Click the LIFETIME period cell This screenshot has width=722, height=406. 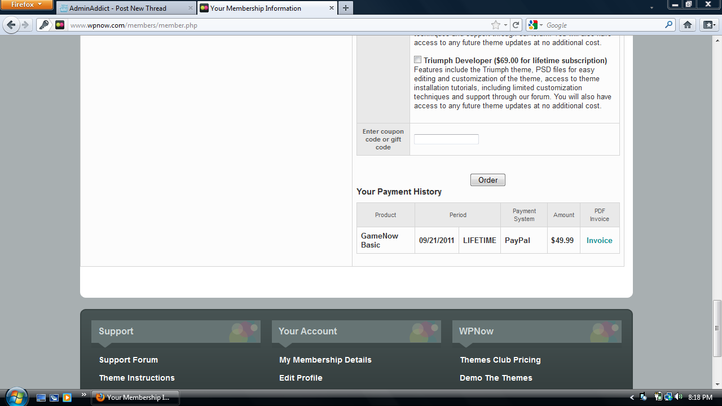pos(479,240)
